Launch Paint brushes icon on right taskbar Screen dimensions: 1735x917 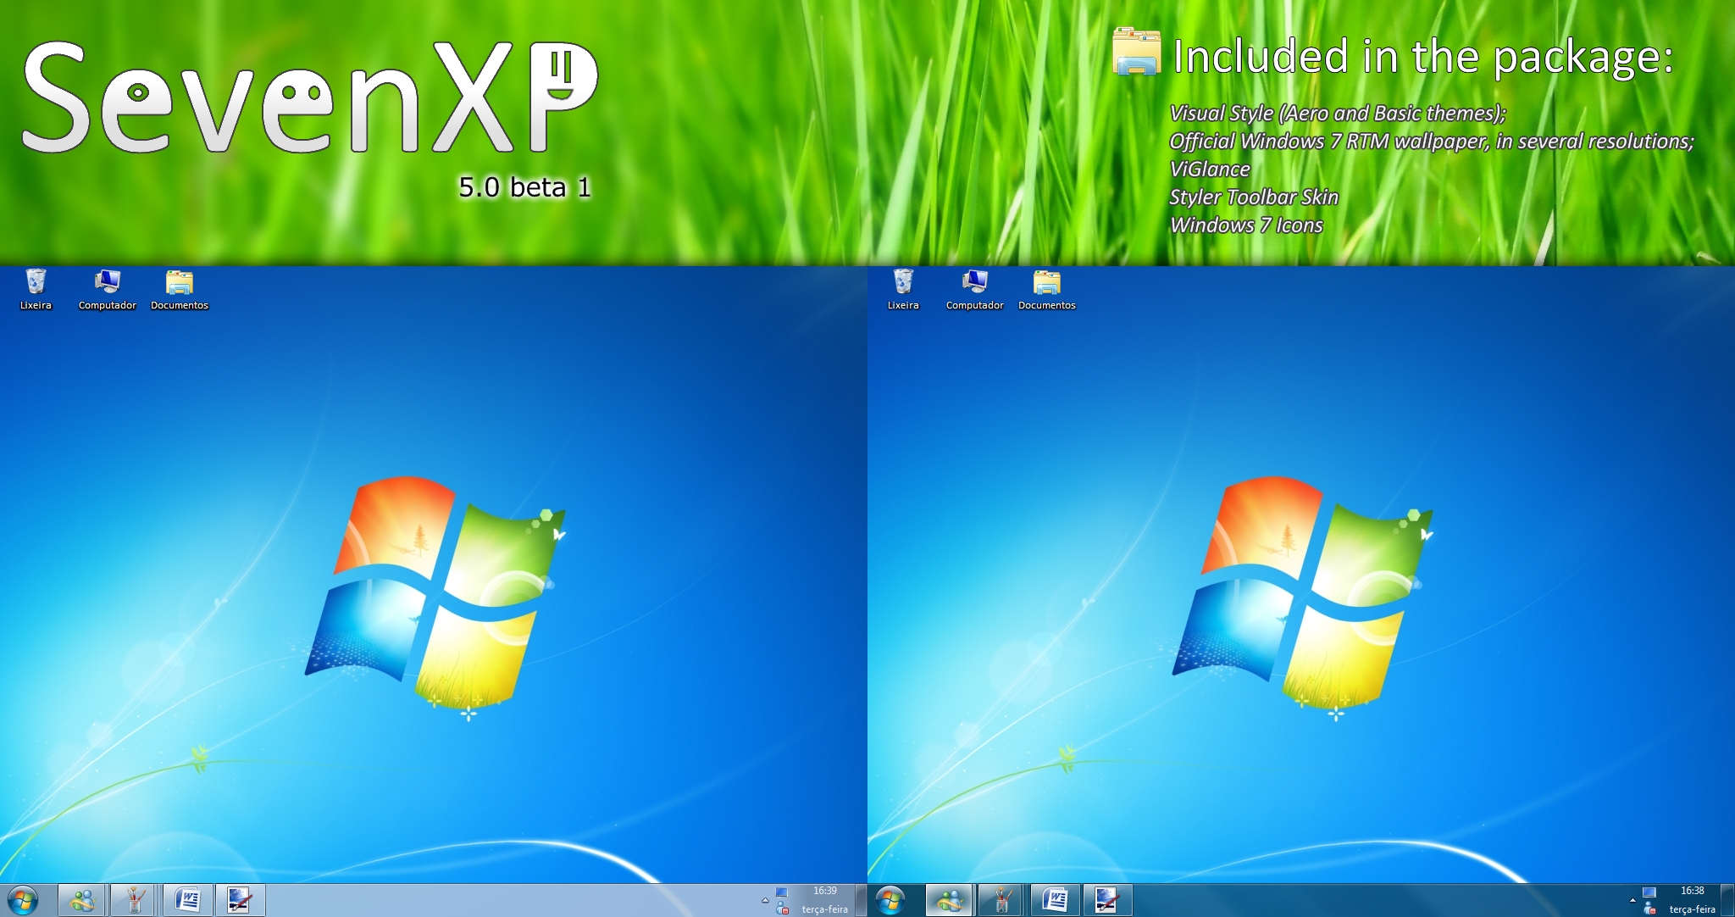coord(1001,900)
